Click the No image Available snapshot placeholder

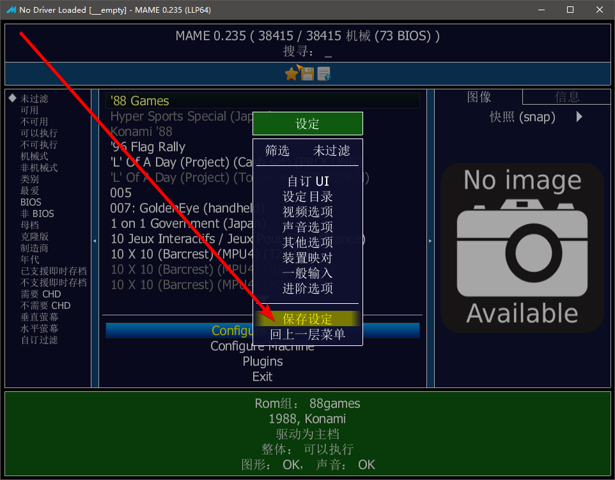pos(522,248)
